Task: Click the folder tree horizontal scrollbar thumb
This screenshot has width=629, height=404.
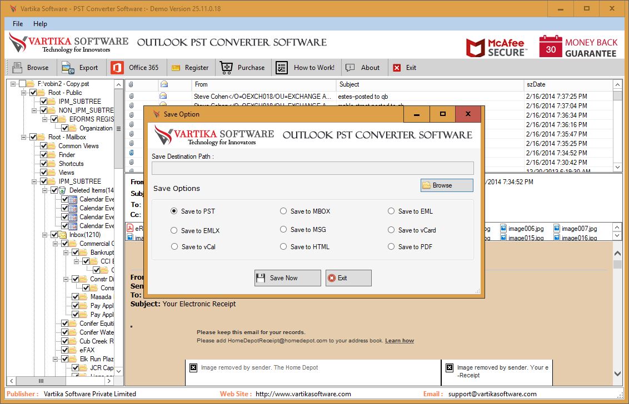Action: 41,381
